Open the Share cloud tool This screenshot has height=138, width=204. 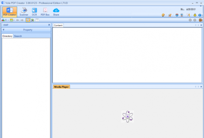56,12
